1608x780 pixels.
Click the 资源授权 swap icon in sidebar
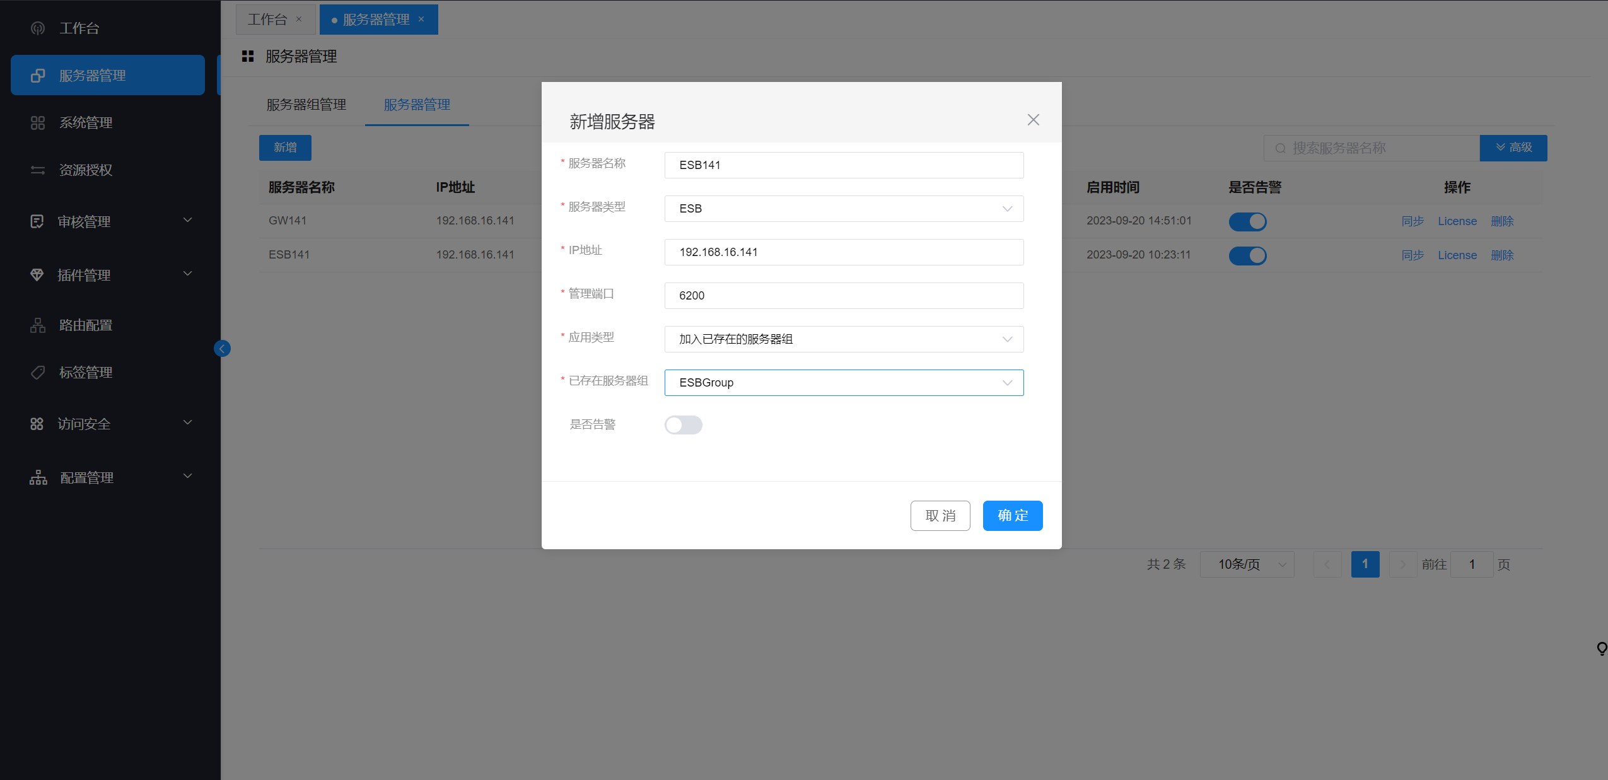pyautogui.click(x=38, y=170)
